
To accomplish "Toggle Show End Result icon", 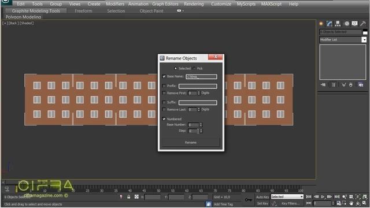I will [x=334, y=85].
